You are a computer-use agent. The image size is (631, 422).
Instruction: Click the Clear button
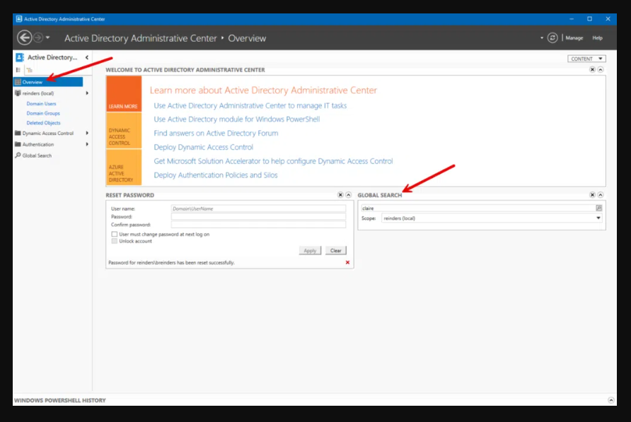coord(336,250)
